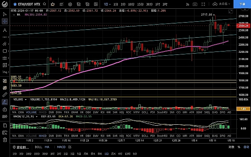
Task: Open the VOLUME indicator dropdown arrow
Action: pyautogui.click(x=26, y=100)
